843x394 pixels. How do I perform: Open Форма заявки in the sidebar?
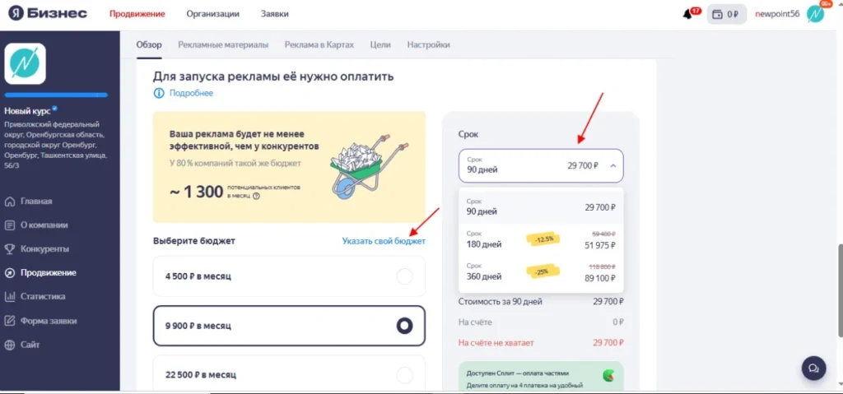49,321
